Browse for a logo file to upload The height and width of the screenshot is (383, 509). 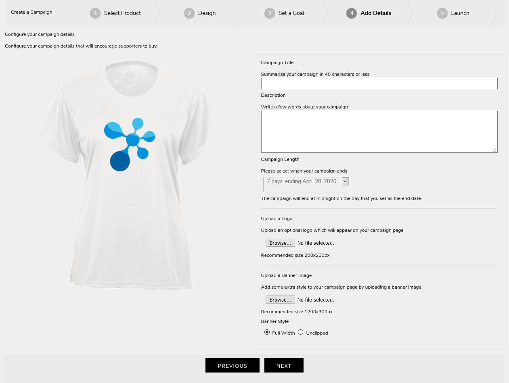pos(280,243)
